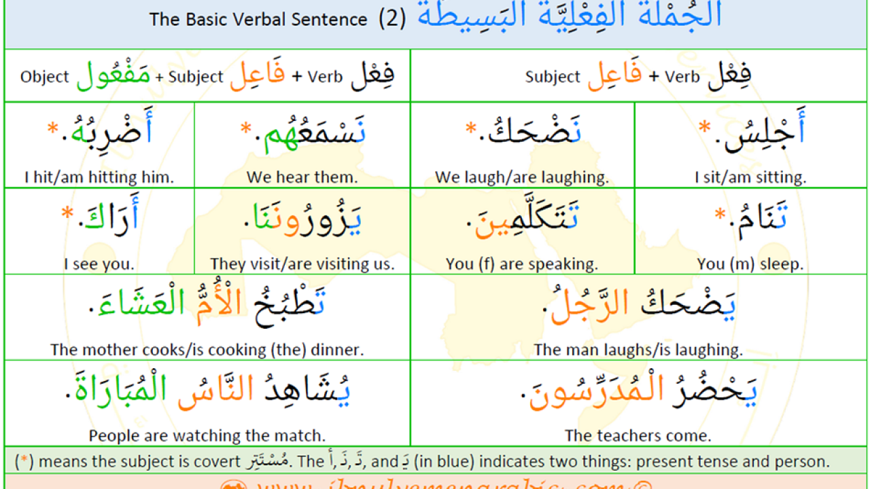Click the 'I hit/am hitting him.' cell
Image resolution: width=870 pixels, height=489 pixels.
(99, 145)
